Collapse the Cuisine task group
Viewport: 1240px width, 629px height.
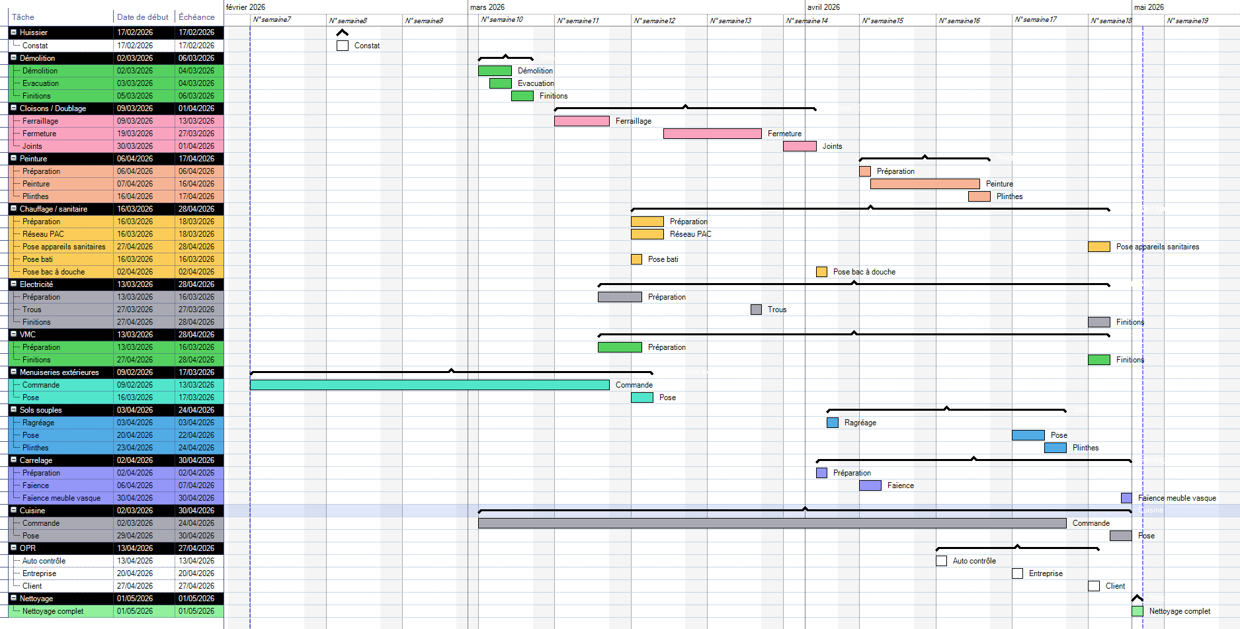13,510
